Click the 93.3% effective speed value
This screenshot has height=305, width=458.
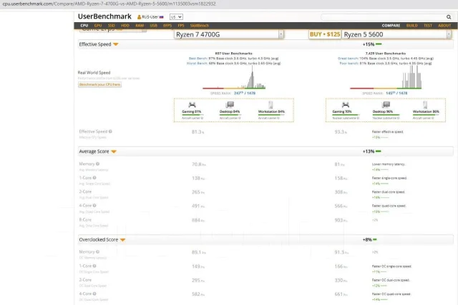pyautogui.click(x=341, y=132)
